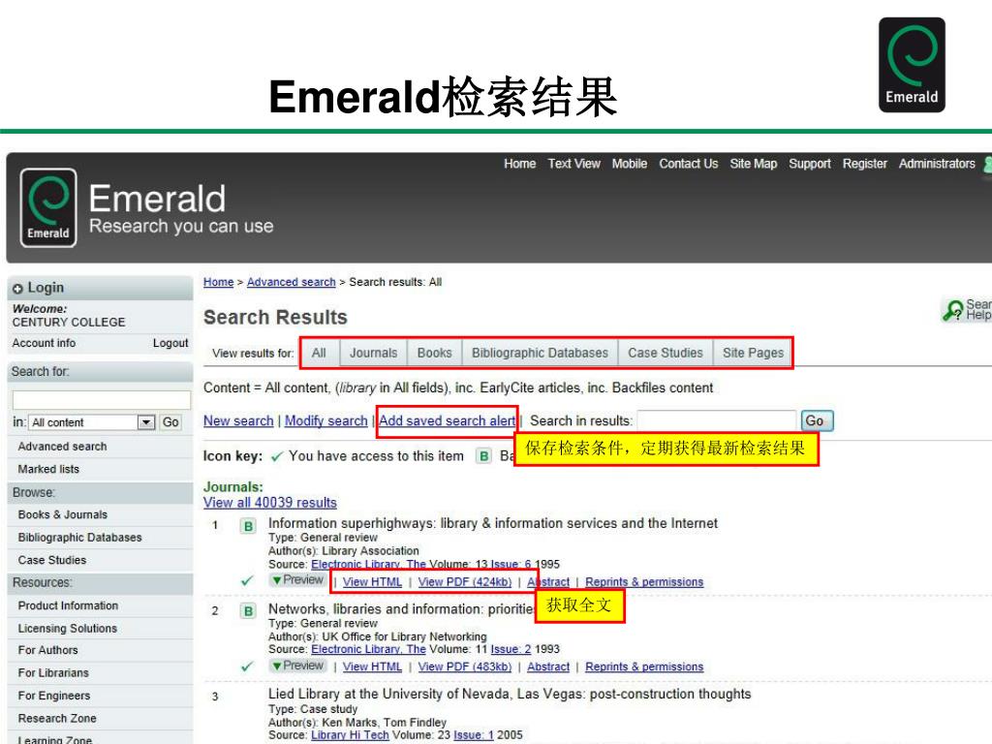The height and width of the screenshot is (744, 992).
Task: Open Abstract link for result 2
Action: (548, 666)
